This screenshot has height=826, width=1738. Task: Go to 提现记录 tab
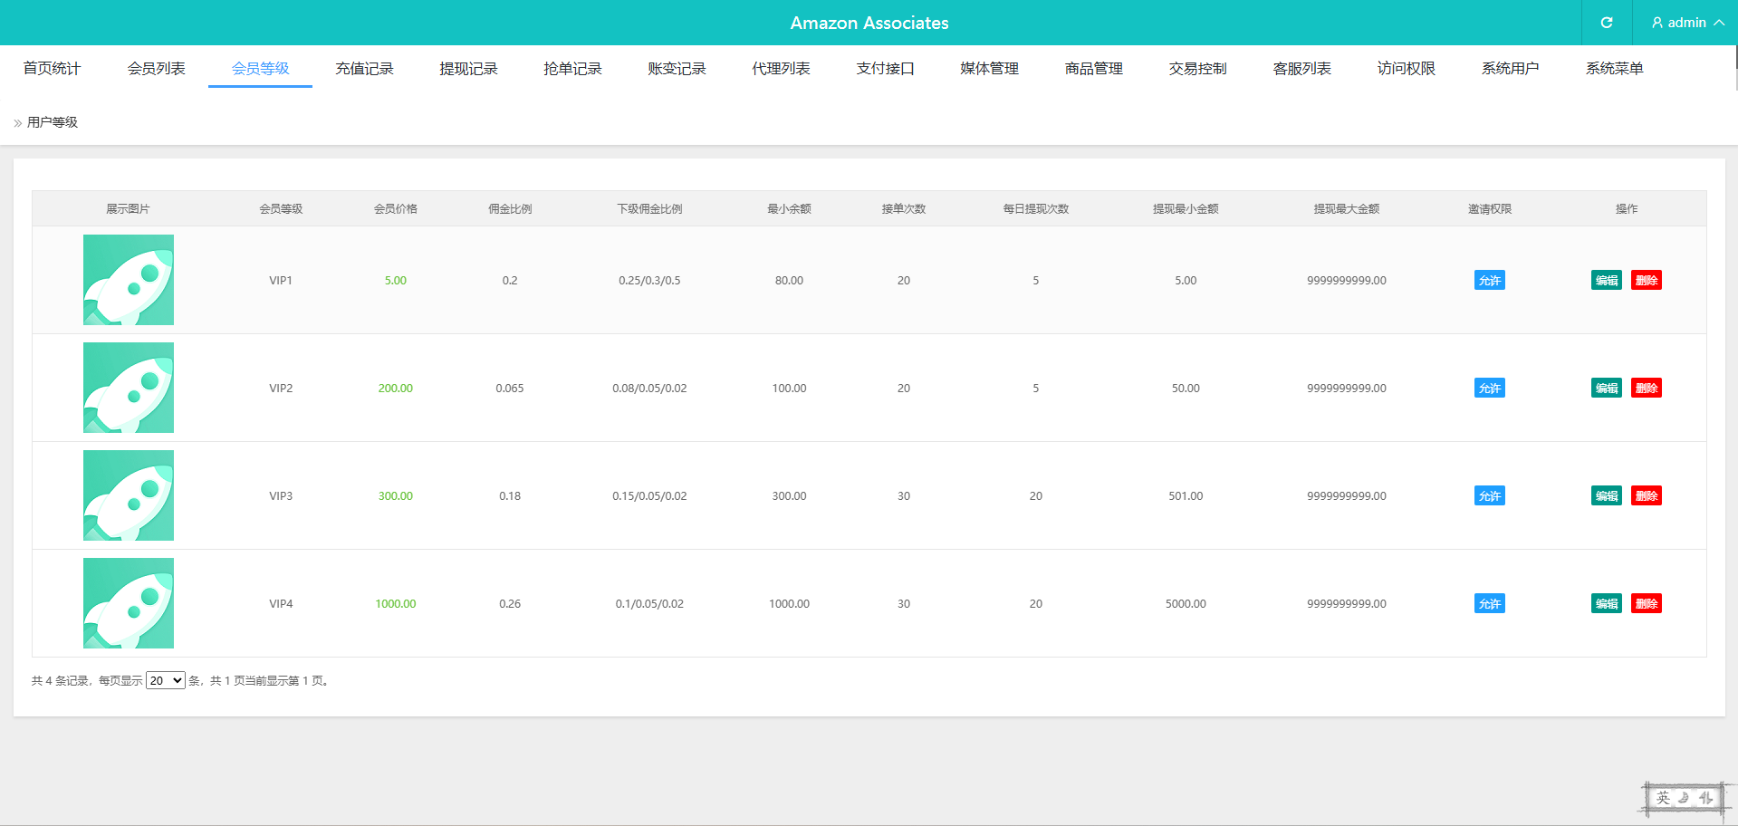coord(468,69)
